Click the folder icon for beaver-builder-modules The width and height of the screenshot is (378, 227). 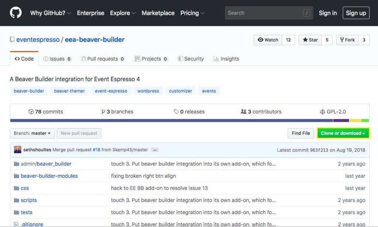pos(16,176)
